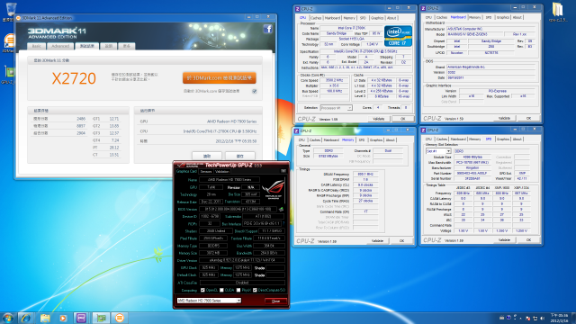Switch to 3DMark via its orange taskbar icon

tap(120, 318)
